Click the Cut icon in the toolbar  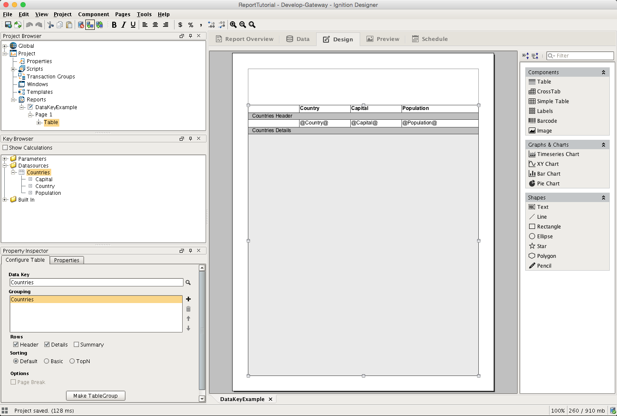point(50,25)
